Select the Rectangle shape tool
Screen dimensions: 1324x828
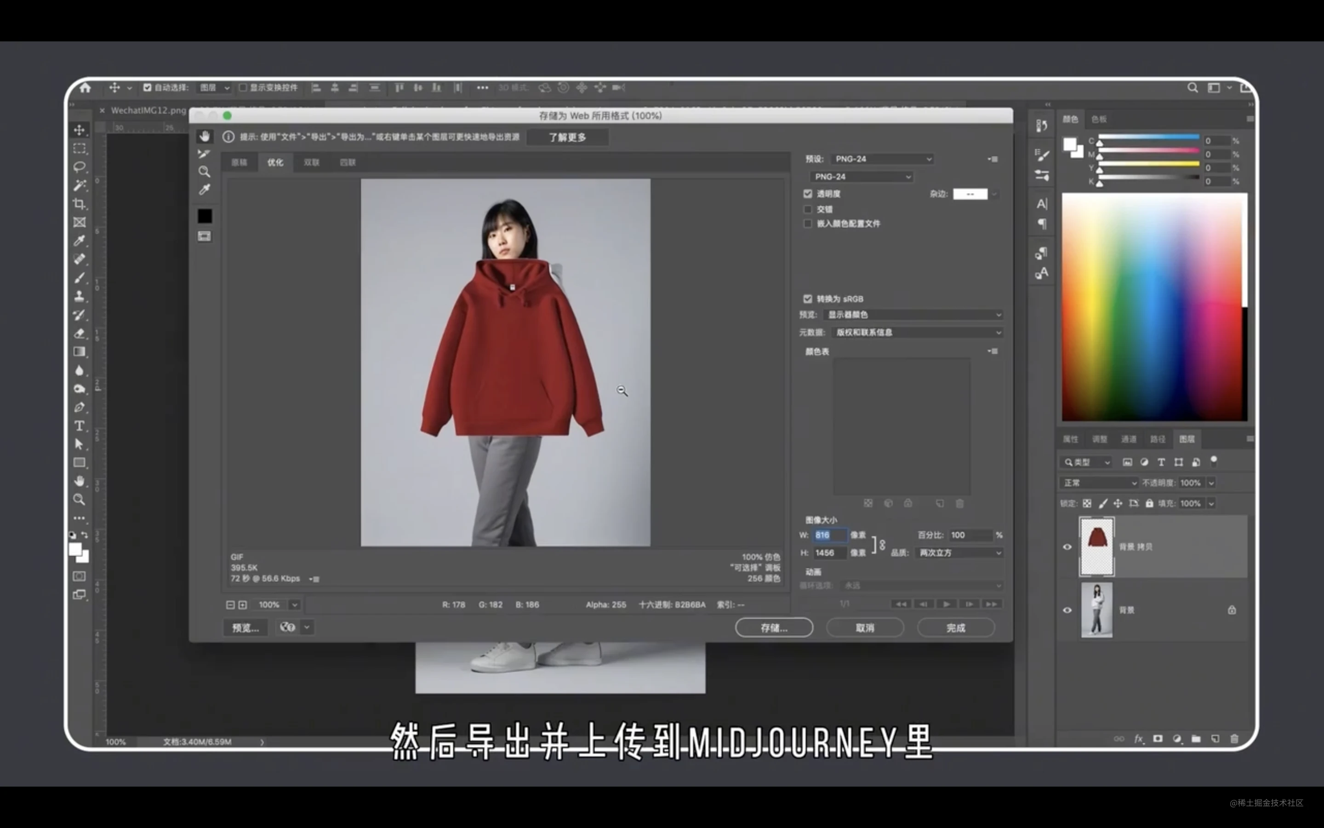click(x=80, y=463)
